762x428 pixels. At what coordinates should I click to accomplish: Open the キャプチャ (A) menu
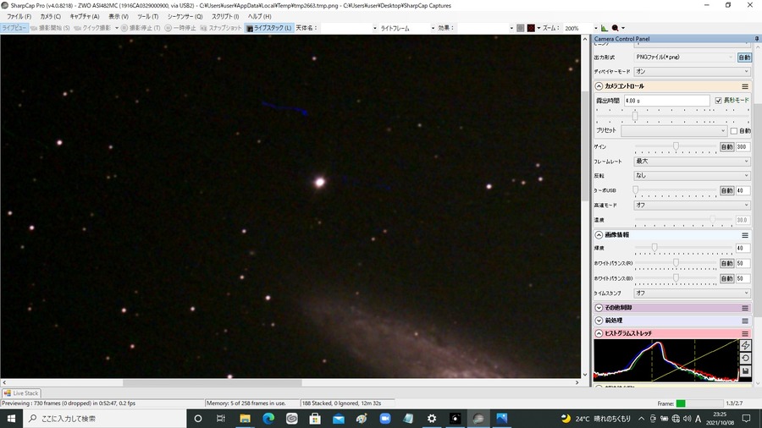pos(85,17)
